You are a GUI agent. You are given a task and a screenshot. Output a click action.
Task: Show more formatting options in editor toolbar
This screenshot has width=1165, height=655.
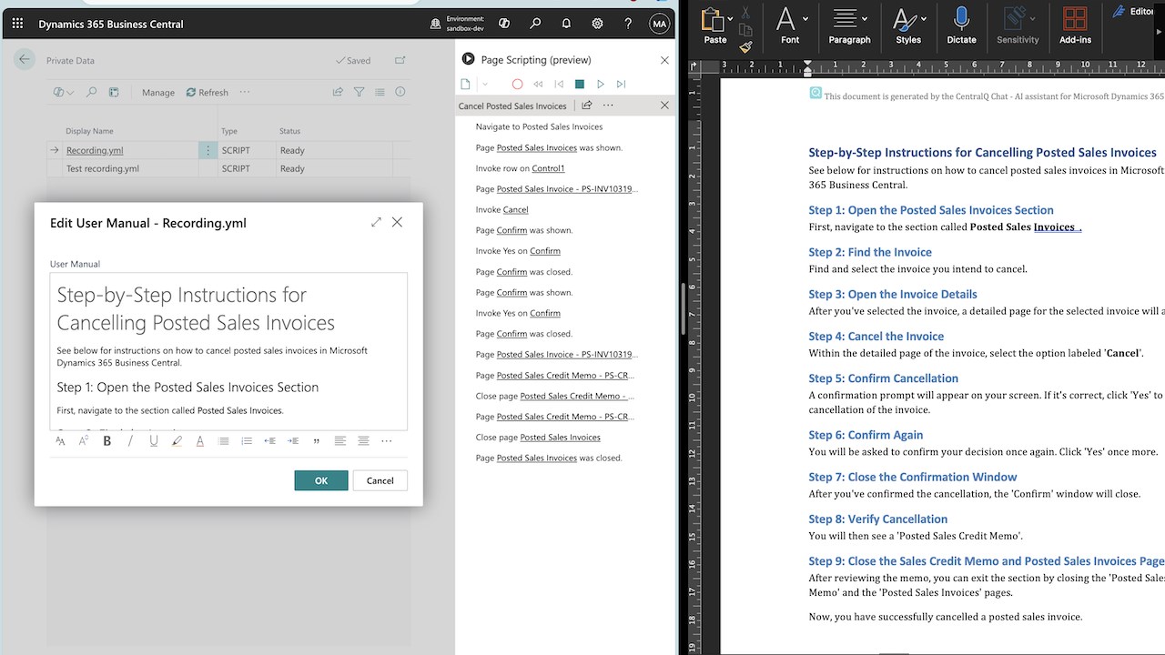click(x=387, y=441)
